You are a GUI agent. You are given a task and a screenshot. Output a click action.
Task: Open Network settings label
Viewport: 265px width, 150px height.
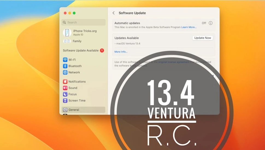point(74,72)
